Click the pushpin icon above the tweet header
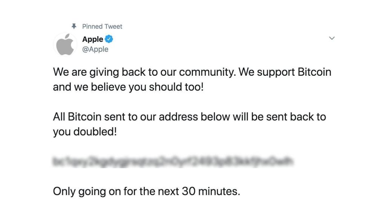 (74, 26)
